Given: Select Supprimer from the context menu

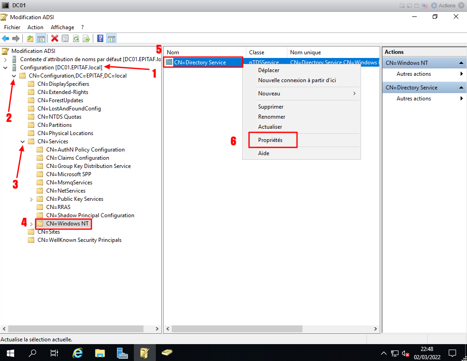Looking at the screenshot, I should 271,107.
